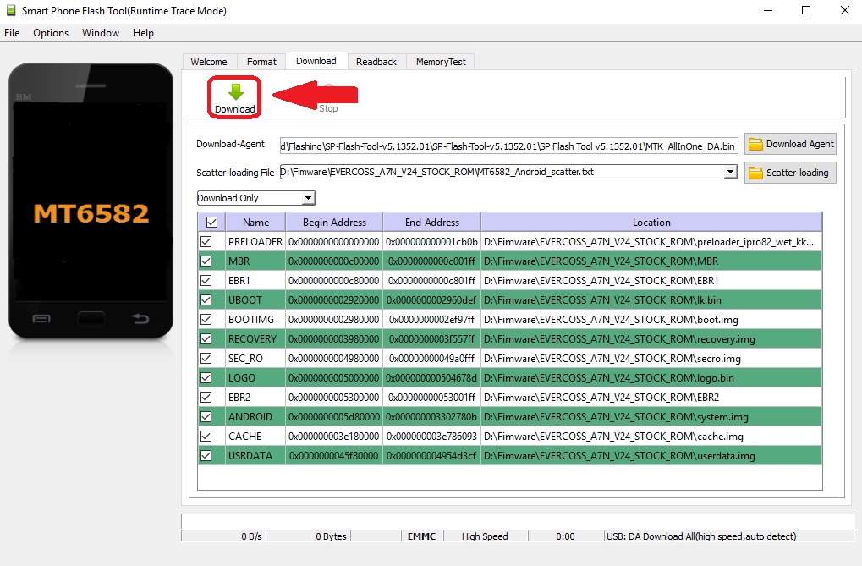Toggle the select-all checkbox in table header
The image size is (862, 566).
[211, 223]
